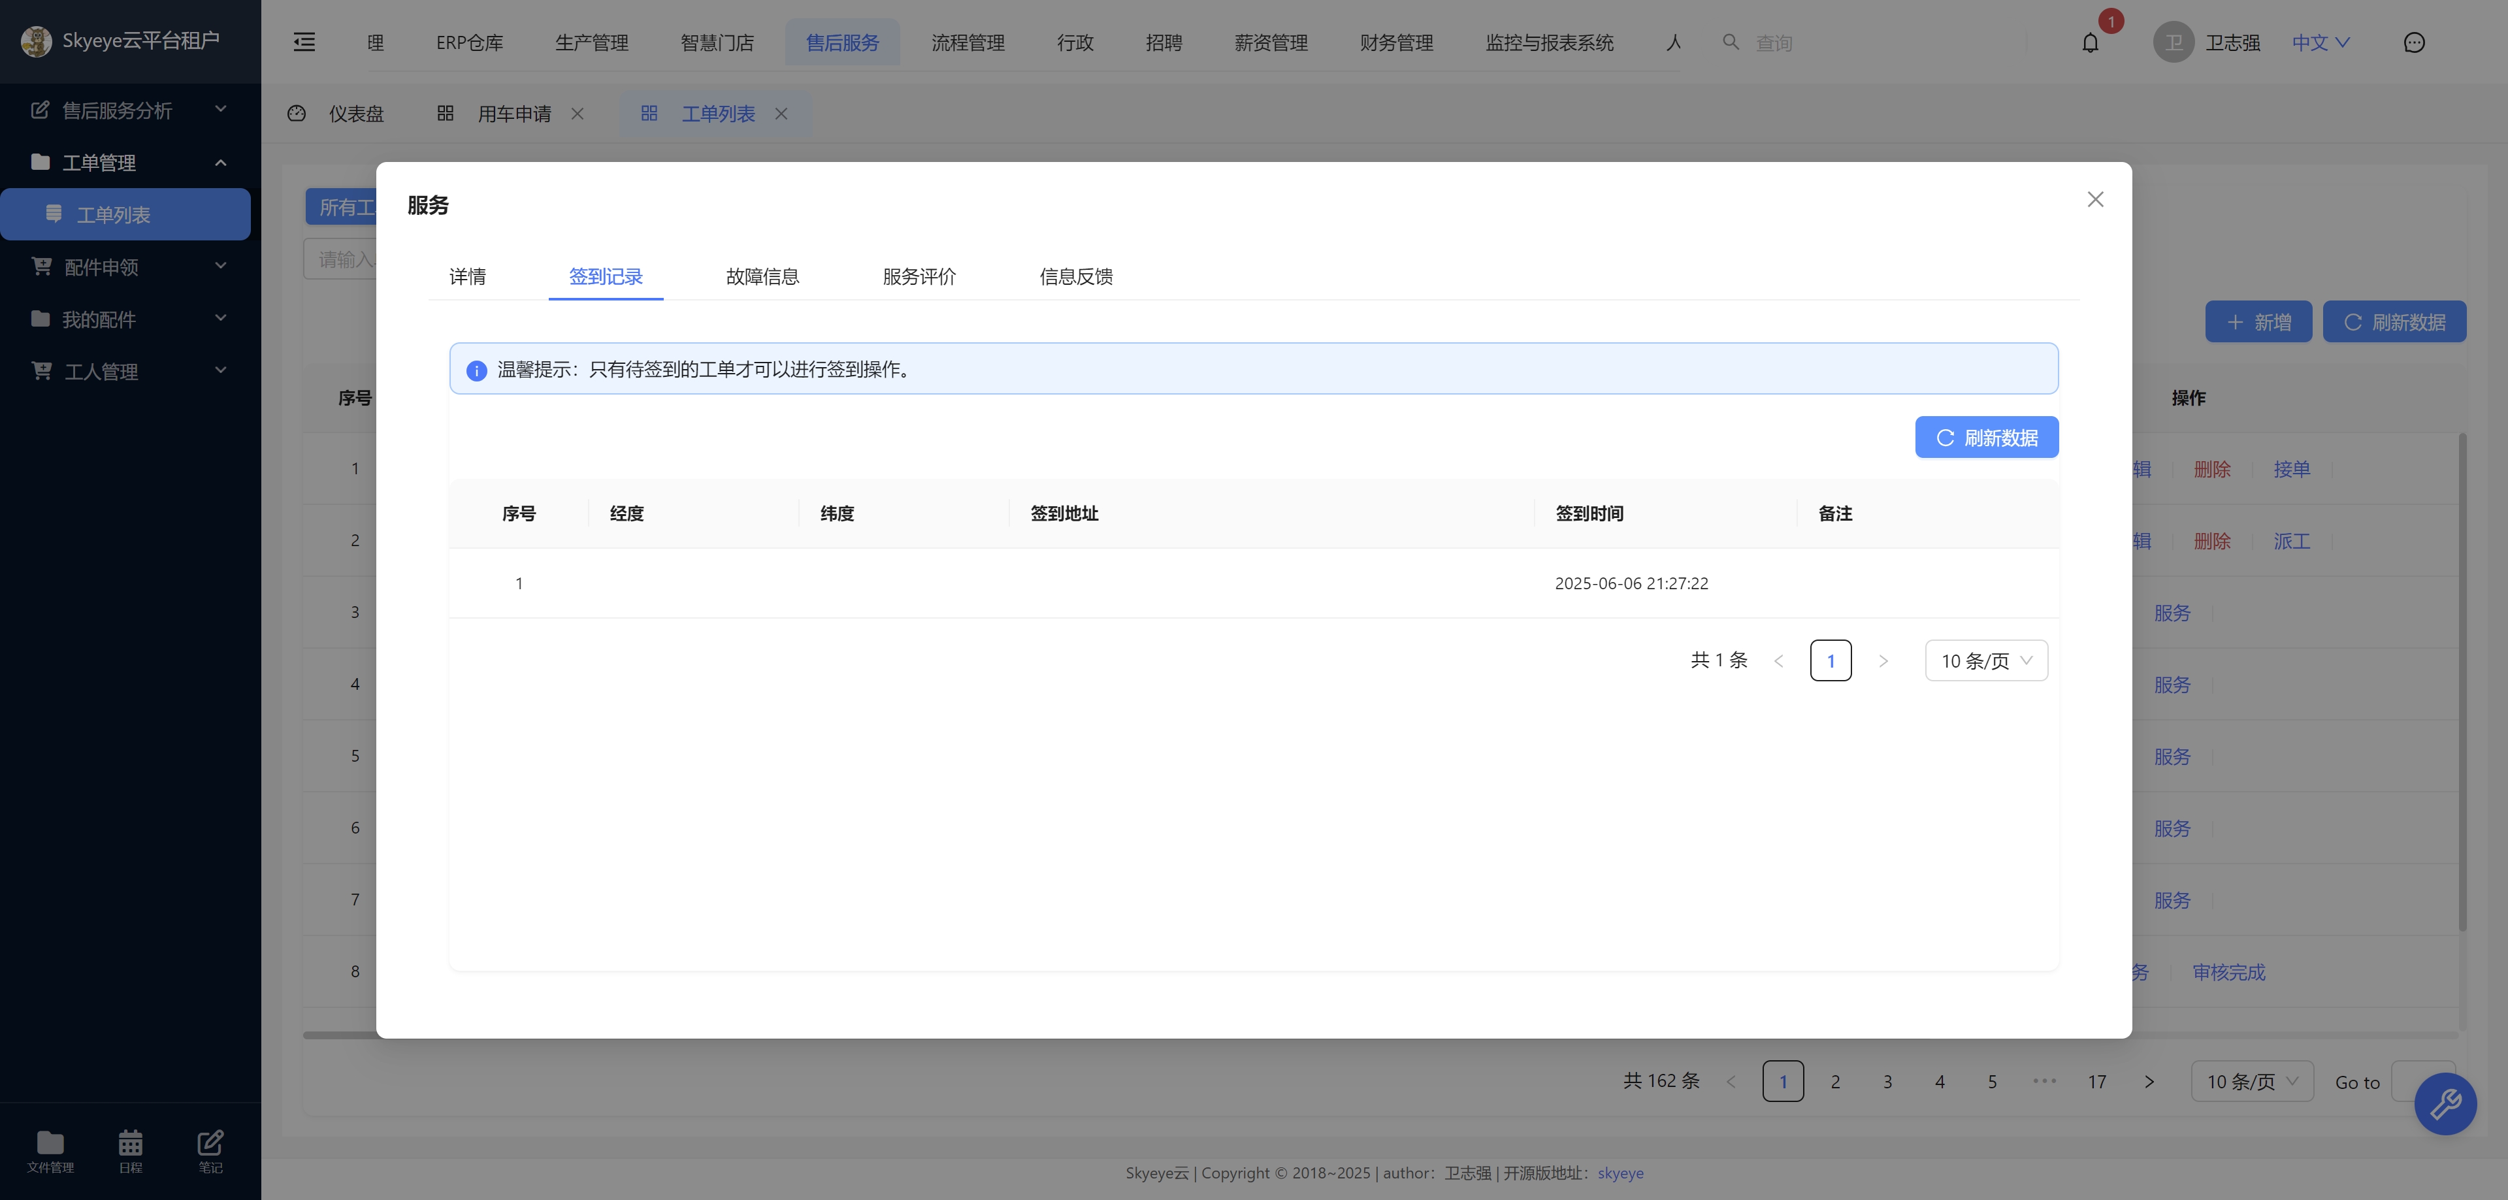
Task: Switch to the 故障信息 tab
Action: (762, 276)
